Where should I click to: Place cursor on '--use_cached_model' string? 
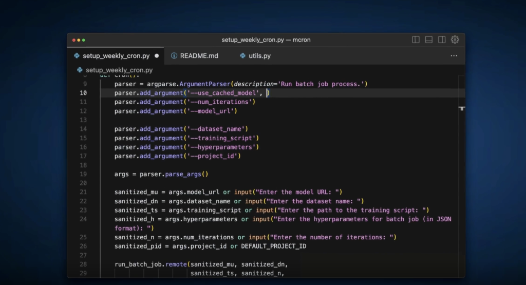(x=223, y=93)
